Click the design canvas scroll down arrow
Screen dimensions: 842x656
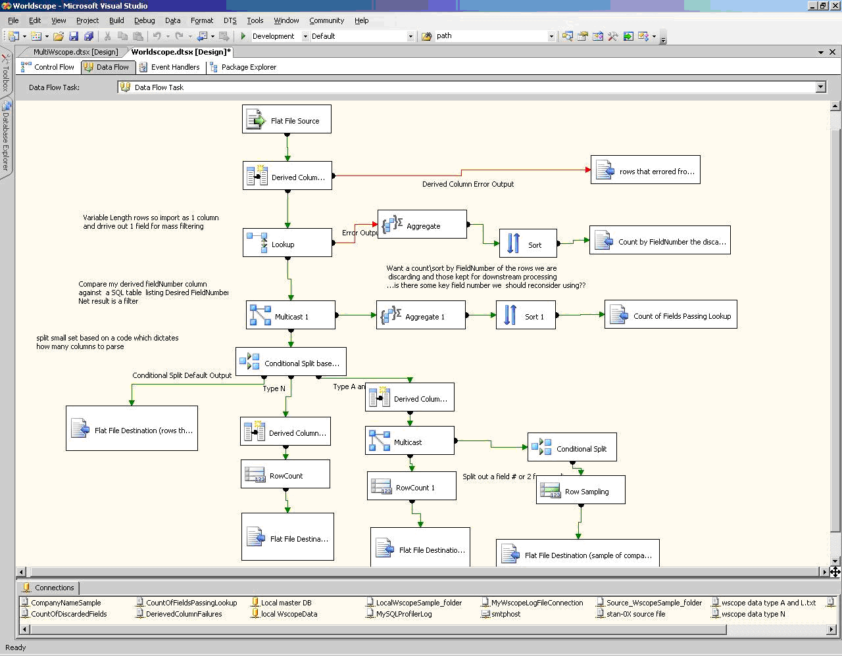[835, 561]
